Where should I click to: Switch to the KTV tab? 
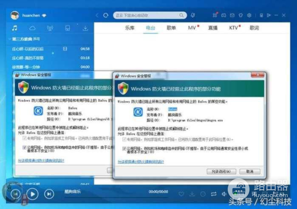pos(233,28)
